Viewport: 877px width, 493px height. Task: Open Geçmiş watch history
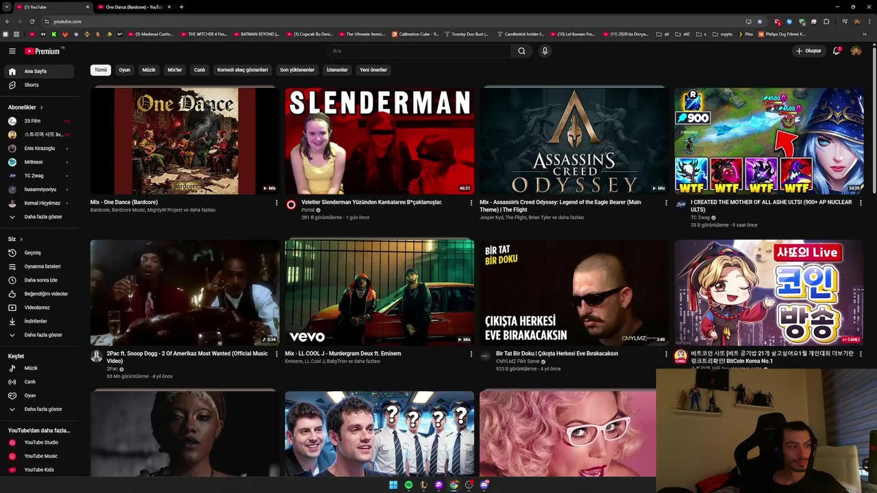coord(38,253)
